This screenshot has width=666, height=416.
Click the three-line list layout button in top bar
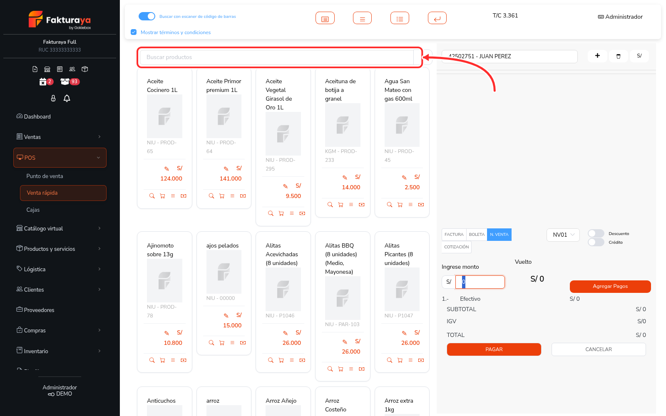click(363, 18)
